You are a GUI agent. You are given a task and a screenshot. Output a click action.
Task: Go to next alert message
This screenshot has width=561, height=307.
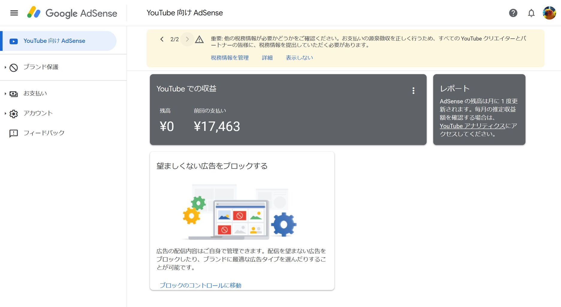pos(187,39)
